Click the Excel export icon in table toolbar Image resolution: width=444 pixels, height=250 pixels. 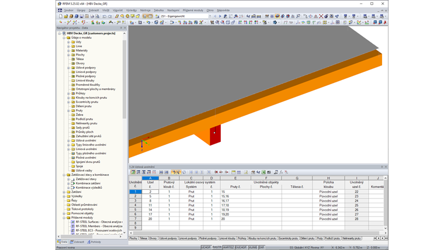click(263, 172)
